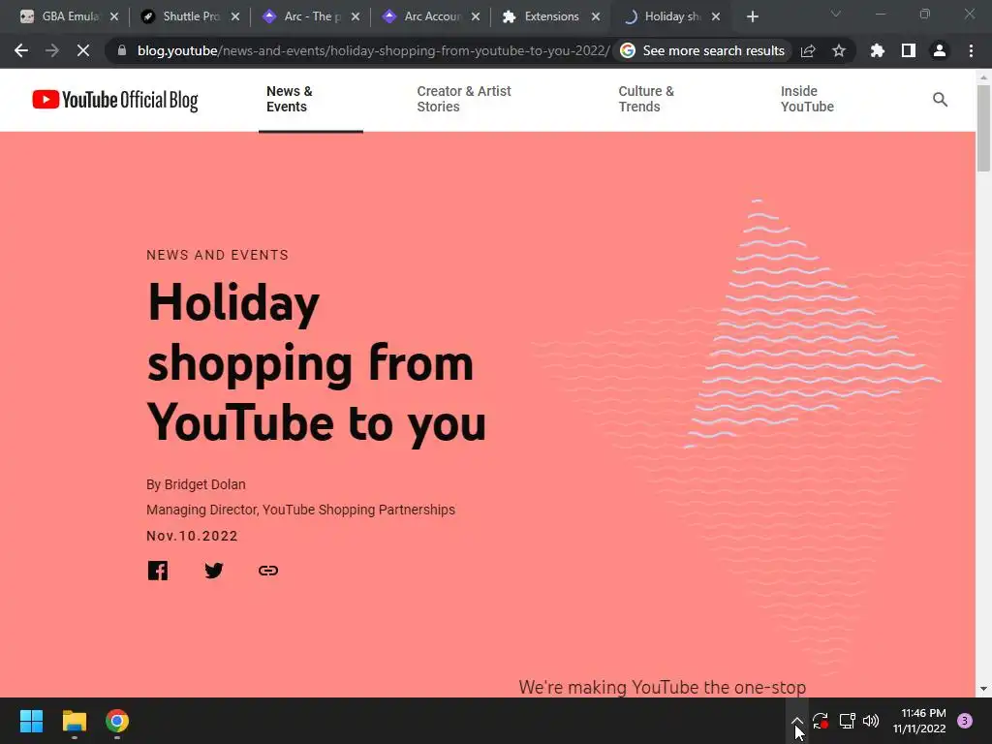
Task: Open Chrome three-dot menu
Action: (x=971, y=50)
